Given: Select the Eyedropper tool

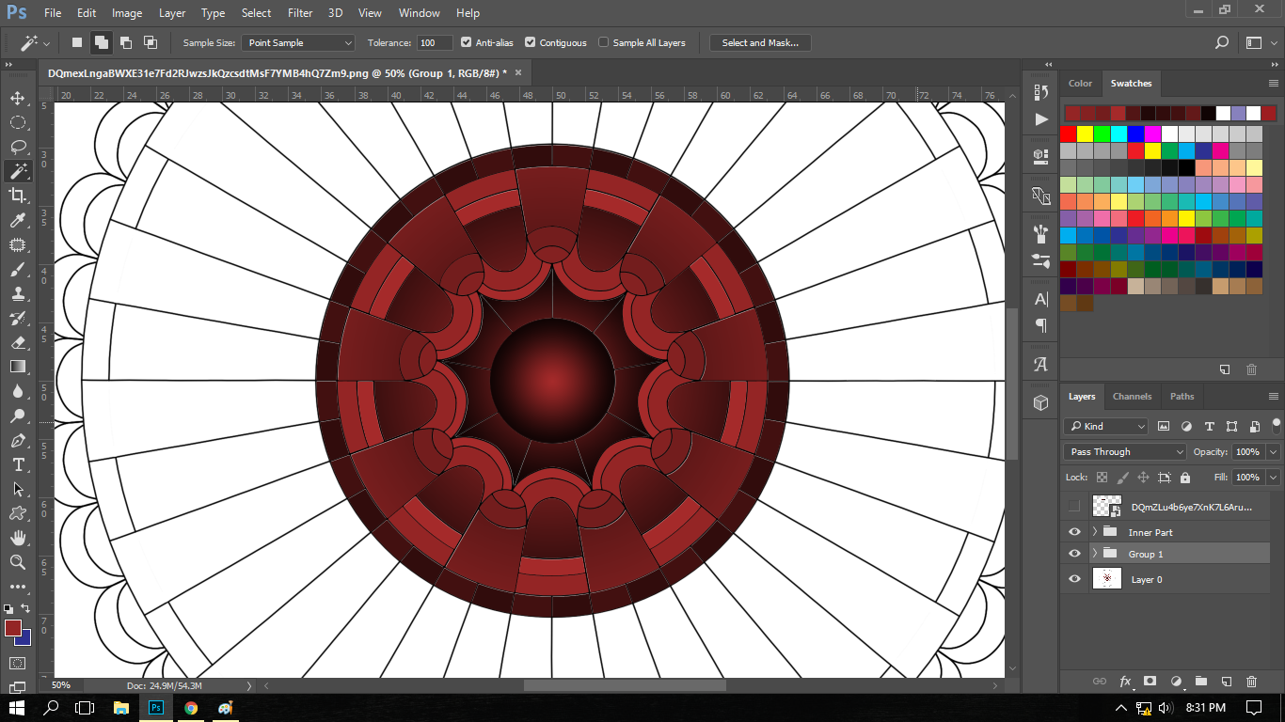Looking at the screenshot, I should pos(18,220).
